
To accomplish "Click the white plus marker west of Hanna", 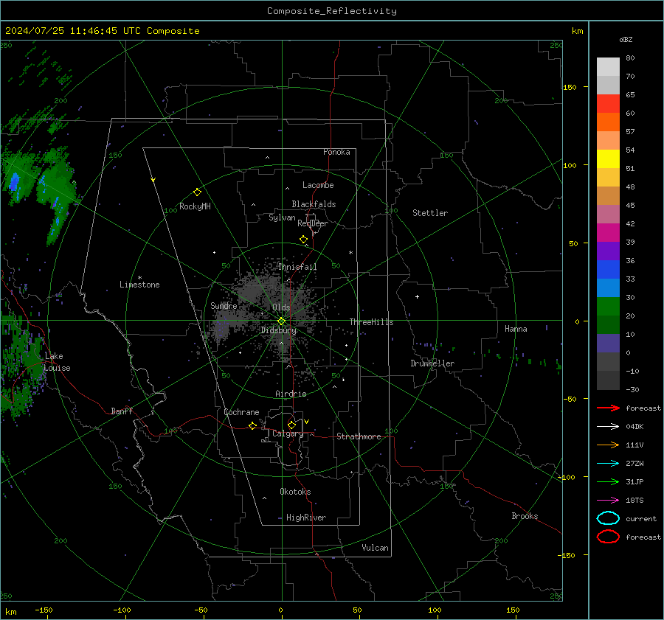I will pyautogui.click(x=417, y=296).
